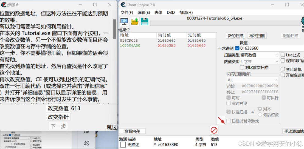Click the 停止 address field
The image size is (304, 149).
(x=260, y=92)
